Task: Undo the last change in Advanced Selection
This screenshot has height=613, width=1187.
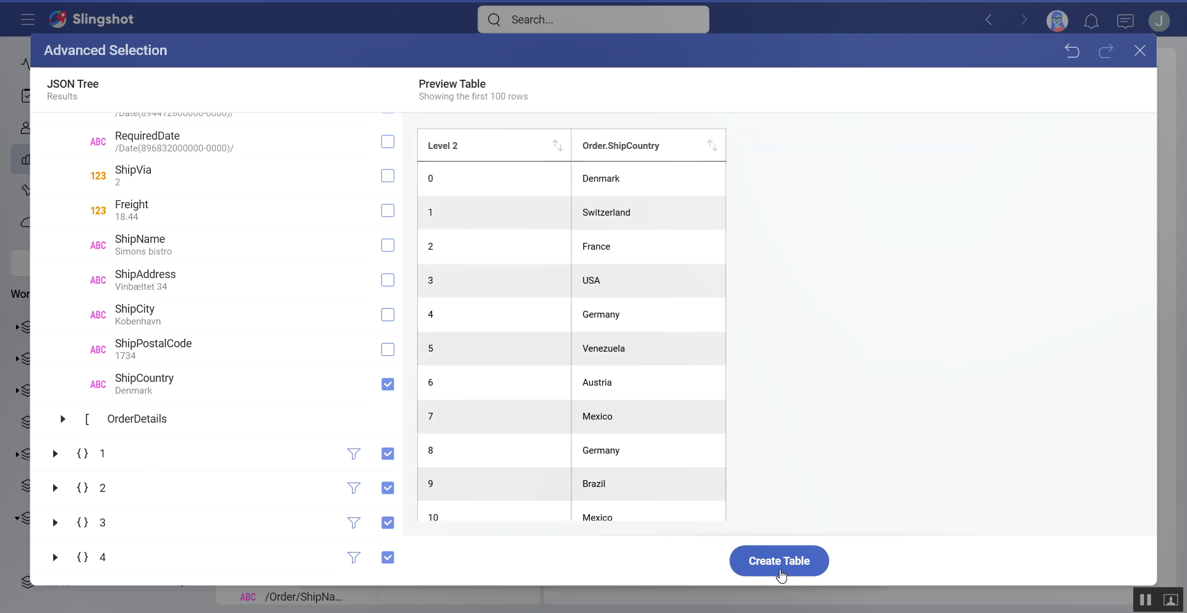Action: tap(1072, 51)
